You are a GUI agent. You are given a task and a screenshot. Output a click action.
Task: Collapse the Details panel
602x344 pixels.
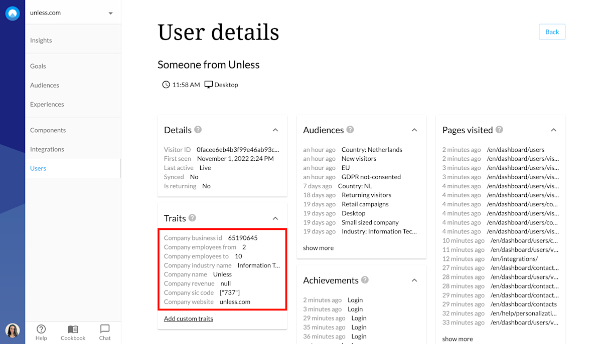(275, 130)
